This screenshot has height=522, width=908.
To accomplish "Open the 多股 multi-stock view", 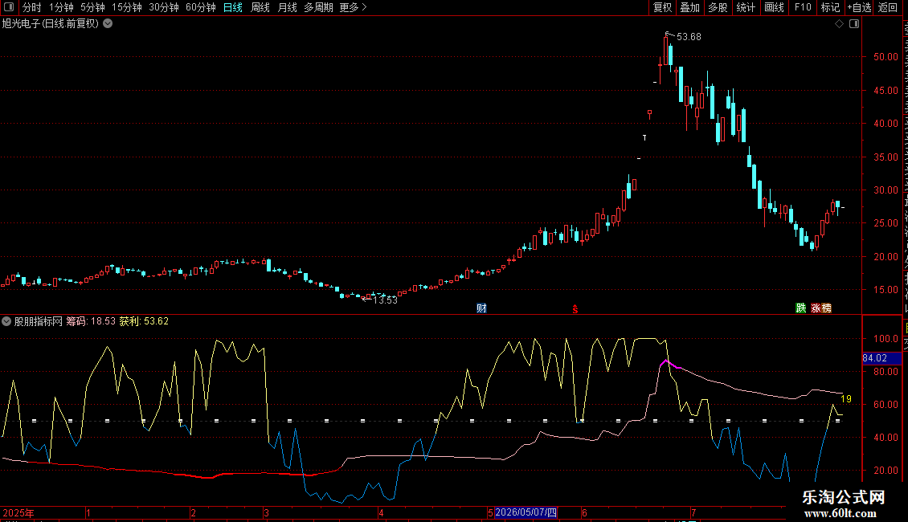I will point(718,7).
